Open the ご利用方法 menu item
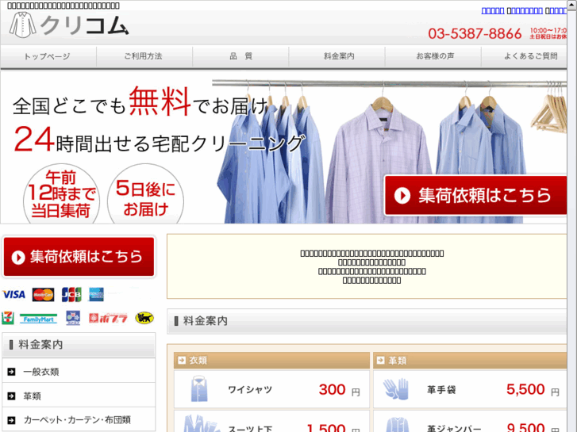Screen dimensions: 577x432 [x=144, y=56]
